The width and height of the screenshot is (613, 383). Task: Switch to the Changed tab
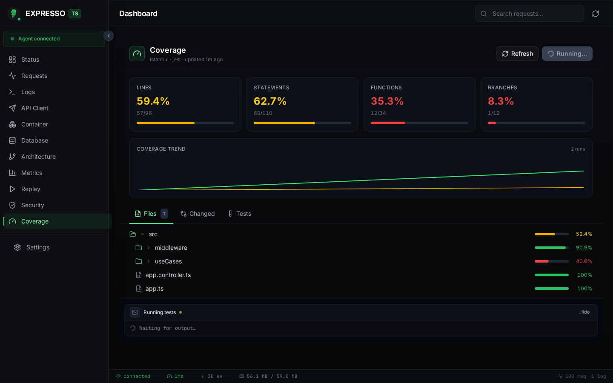[x=198, y=214]
